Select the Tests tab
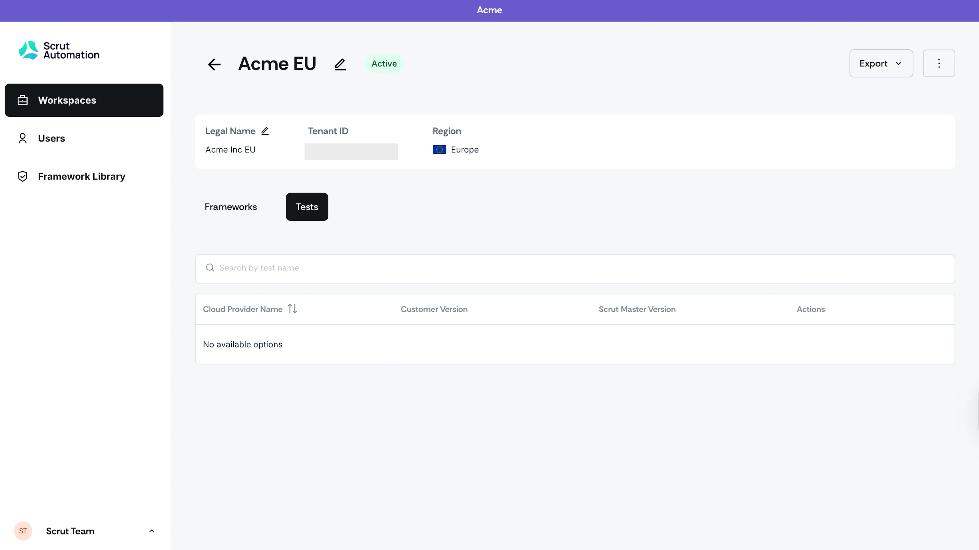This screenshot has width=979, height=550. tap(307, 207)
